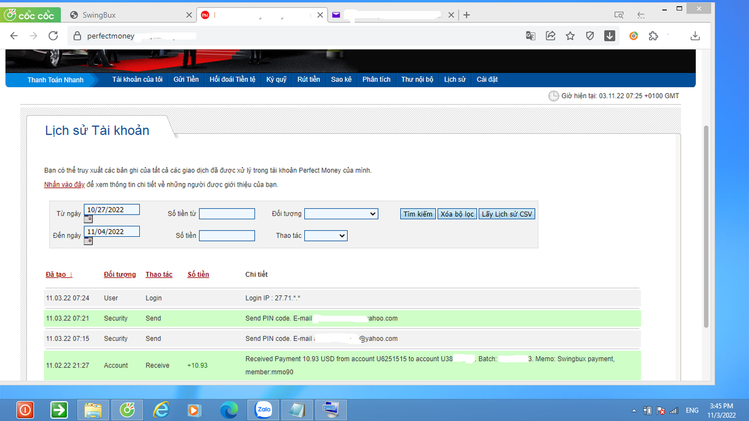
Task: Open the translate page icon
Action: pos(531,36)
